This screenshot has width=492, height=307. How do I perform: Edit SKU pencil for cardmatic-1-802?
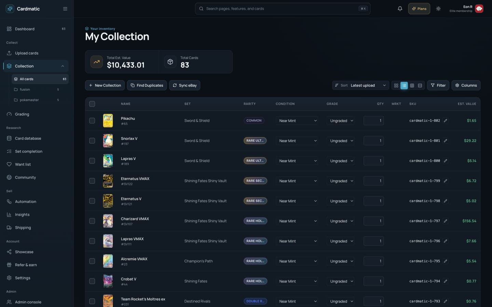[x=446, y=121]
